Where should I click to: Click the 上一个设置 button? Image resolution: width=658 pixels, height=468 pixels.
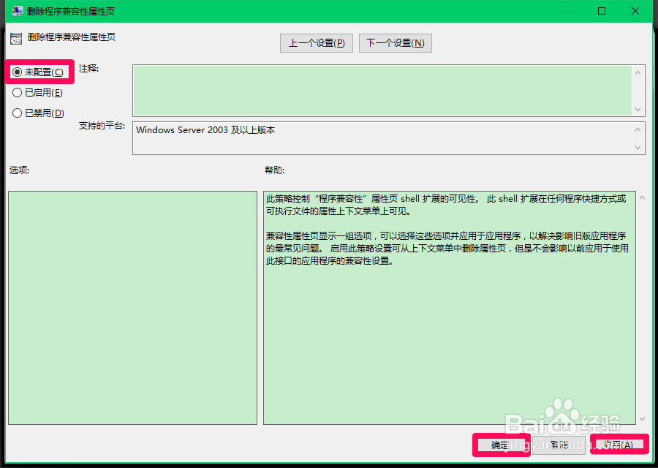316,42
